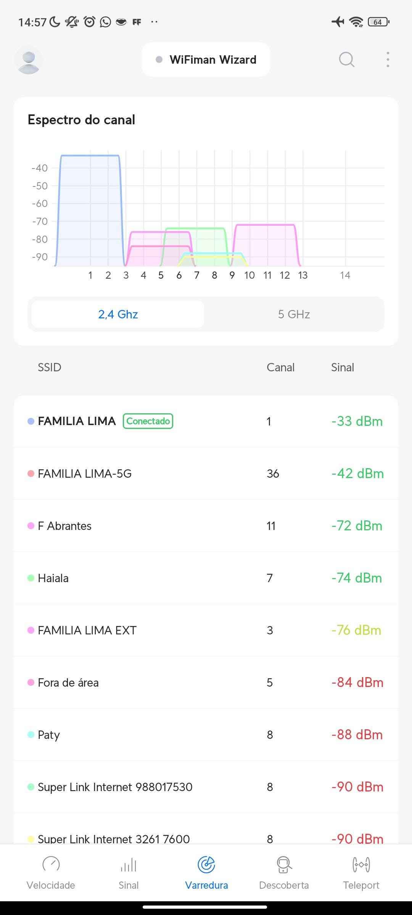This screenshot has height=915, width=412.
Task: Tap the search magnifier icon
Action: (346, 59)
